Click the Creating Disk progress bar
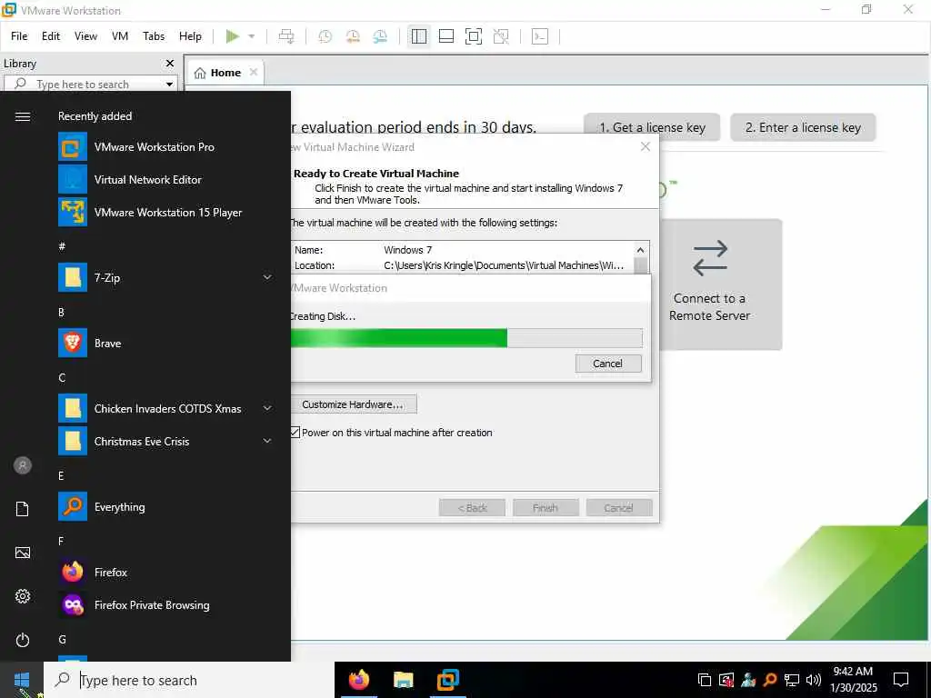931x698 pixels. 466,338
